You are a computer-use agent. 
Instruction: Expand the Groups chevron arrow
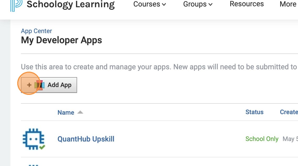click(210, 4)
